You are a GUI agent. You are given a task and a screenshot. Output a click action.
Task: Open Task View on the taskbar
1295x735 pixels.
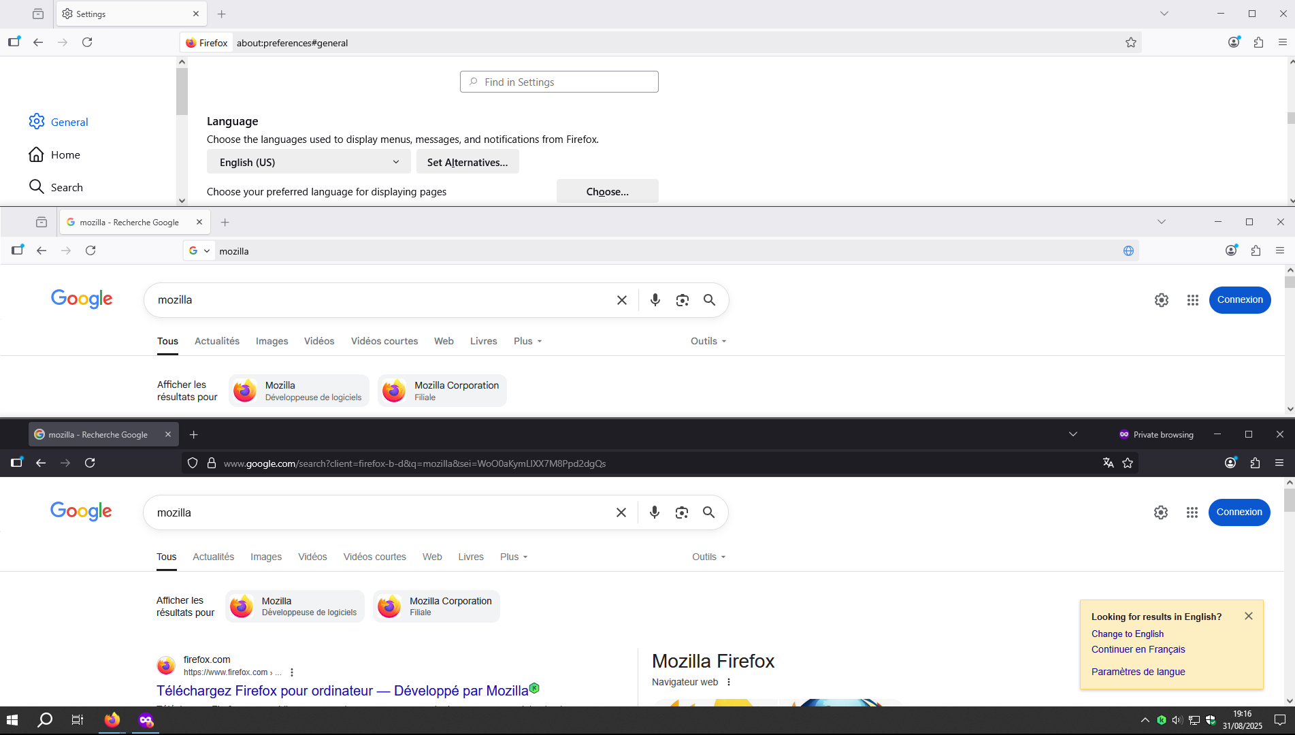[x=78, y=719]
